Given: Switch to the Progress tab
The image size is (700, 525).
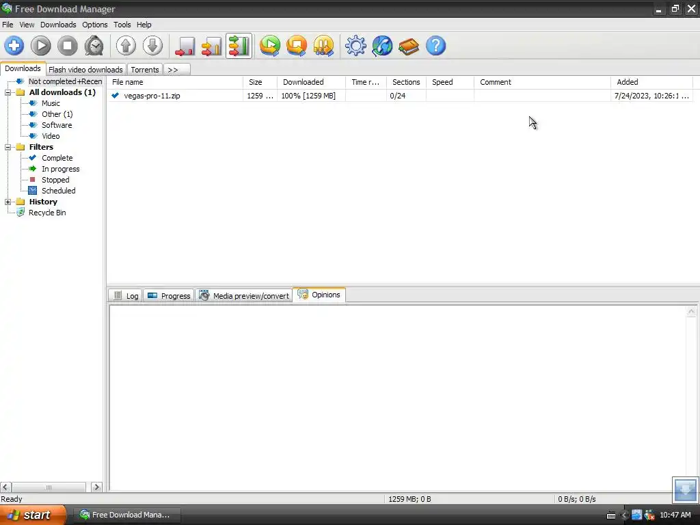Looking at the screenshot, I should click(x=169, y=295).
